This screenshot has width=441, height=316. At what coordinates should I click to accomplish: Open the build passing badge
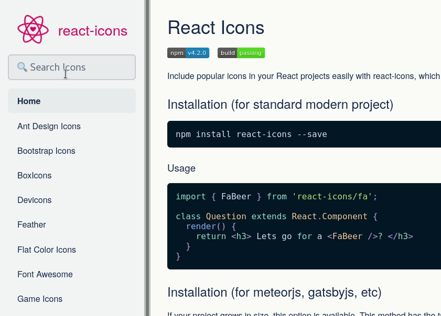[241, 53]
